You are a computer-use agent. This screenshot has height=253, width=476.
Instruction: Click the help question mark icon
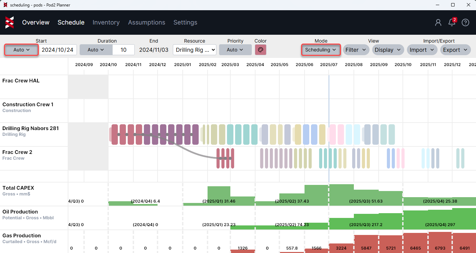(465, 22)
